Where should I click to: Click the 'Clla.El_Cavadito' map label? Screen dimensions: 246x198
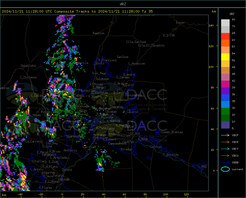coord(151,45)
